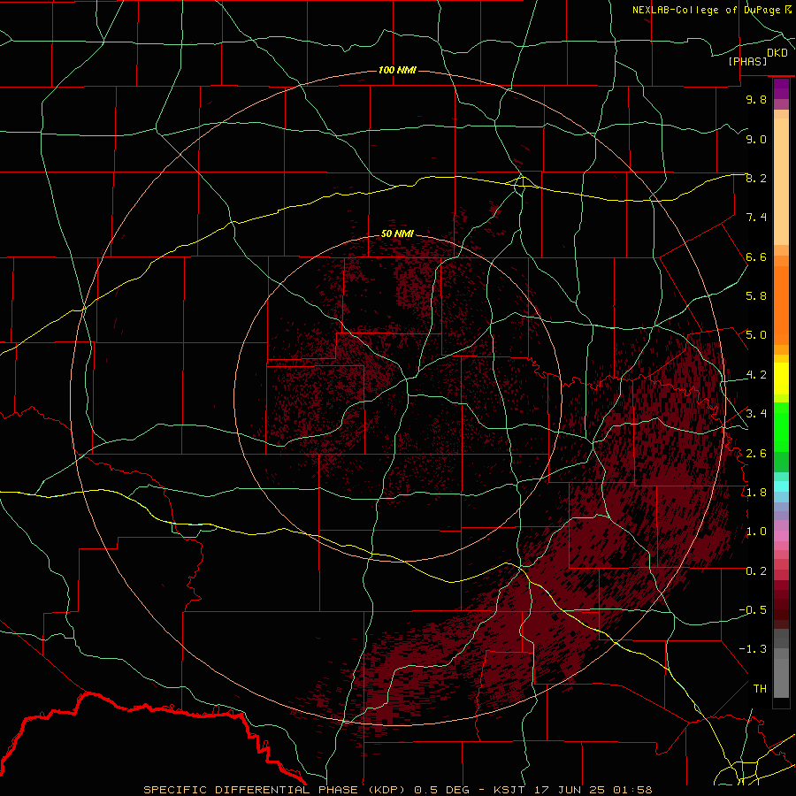Click the 17 JUN 25 date in caption
796x796 pixels.
pos(568,790)
